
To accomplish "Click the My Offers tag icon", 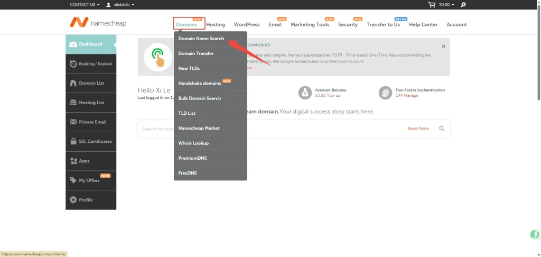I will 73,180.
